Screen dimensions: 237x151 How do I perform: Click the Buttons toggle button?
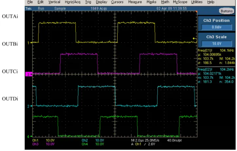[227, 11]
